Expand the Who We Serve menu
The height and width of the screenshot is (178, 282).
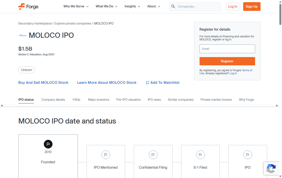click(76, 7)
